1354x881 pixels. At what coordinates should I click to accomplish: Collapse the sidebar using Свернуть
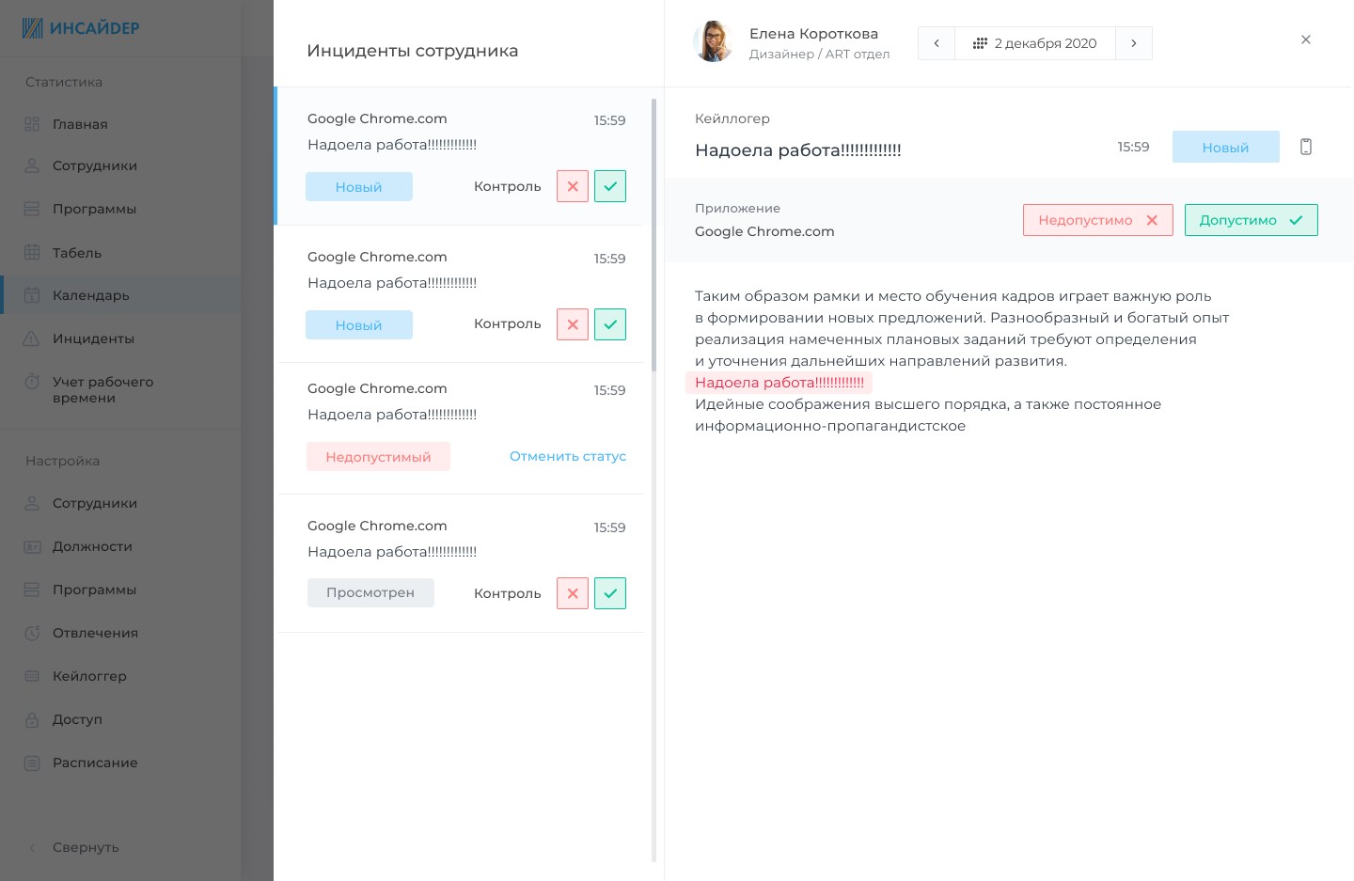tap(85, 847)
